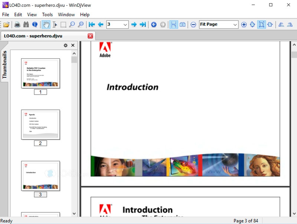Viewport: 297px width, 224px height.
Task: Enable Fit Page zoom mode
Action: pyautogui.click(x=262, y=24)
